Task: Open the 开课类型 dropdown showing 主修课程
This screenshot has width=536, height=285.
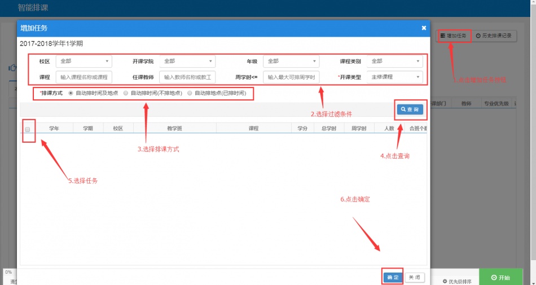Action: [x=394, y=77]
